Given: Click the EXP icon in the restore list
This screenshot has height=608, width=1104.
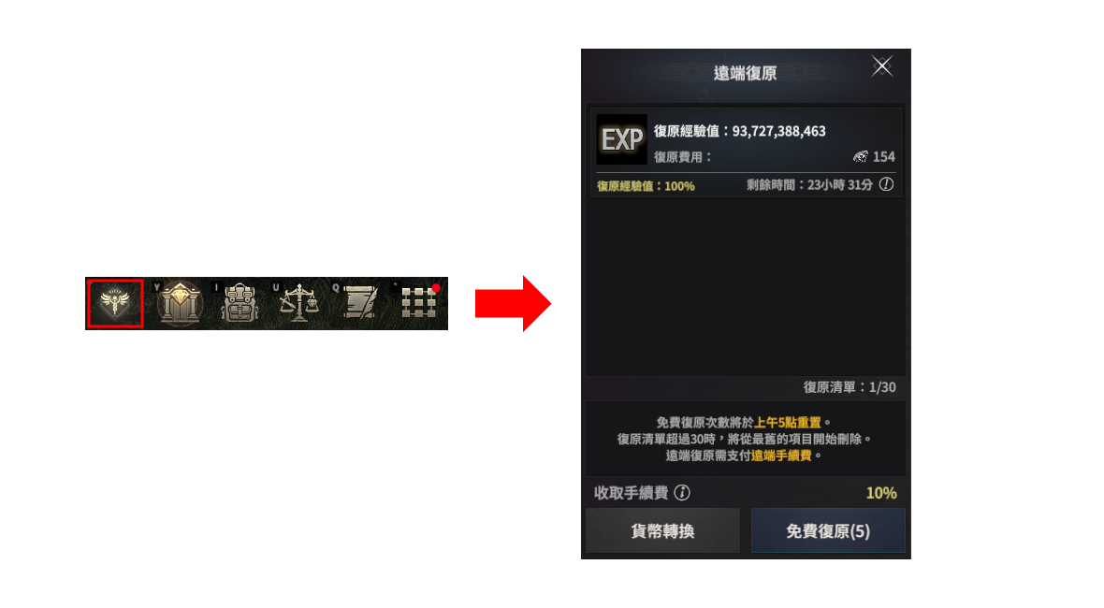Looking at the screenshot, I should click(622, 139).
